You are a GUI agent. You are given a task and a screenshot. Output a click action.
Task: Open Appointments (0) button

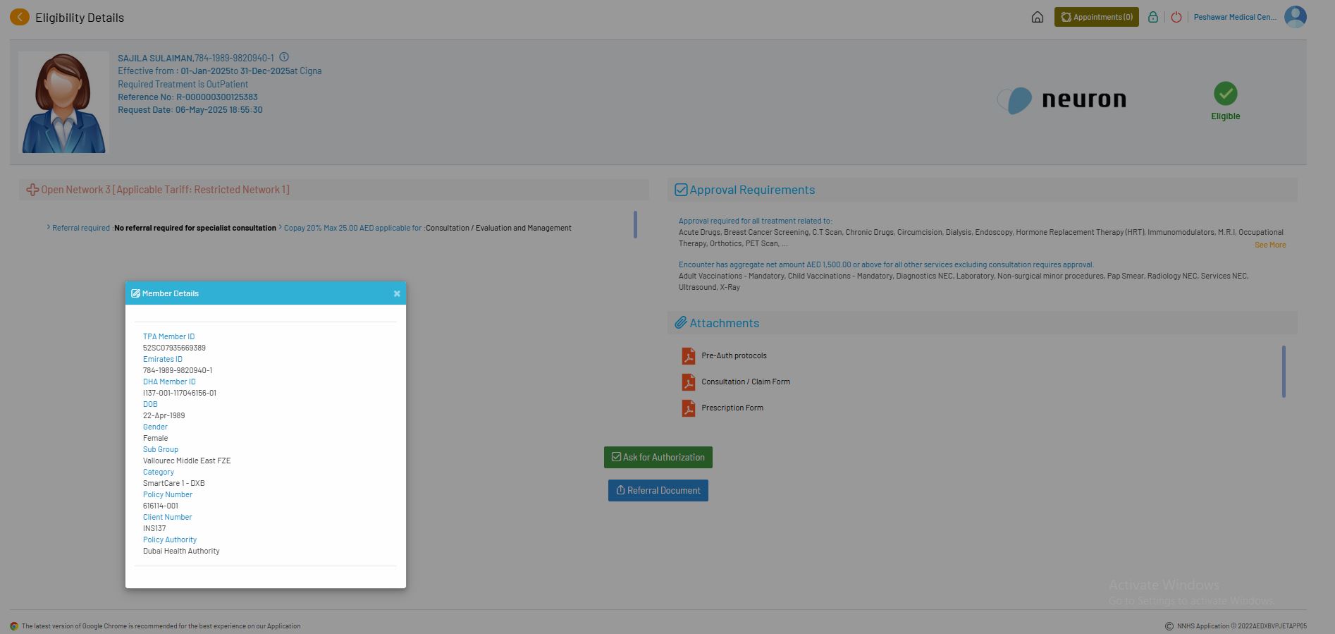[x=1097, y=17]
